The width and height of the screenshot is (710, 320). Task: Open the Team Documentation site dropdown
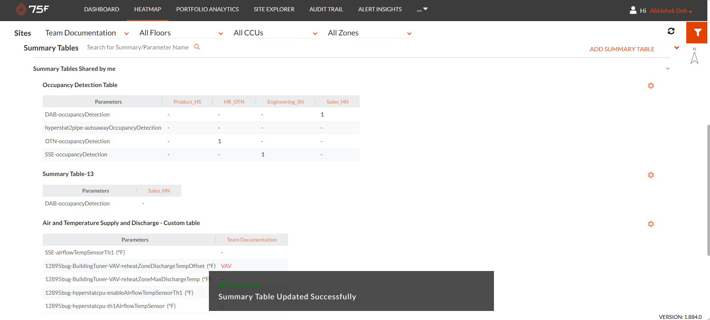[87, 33]
